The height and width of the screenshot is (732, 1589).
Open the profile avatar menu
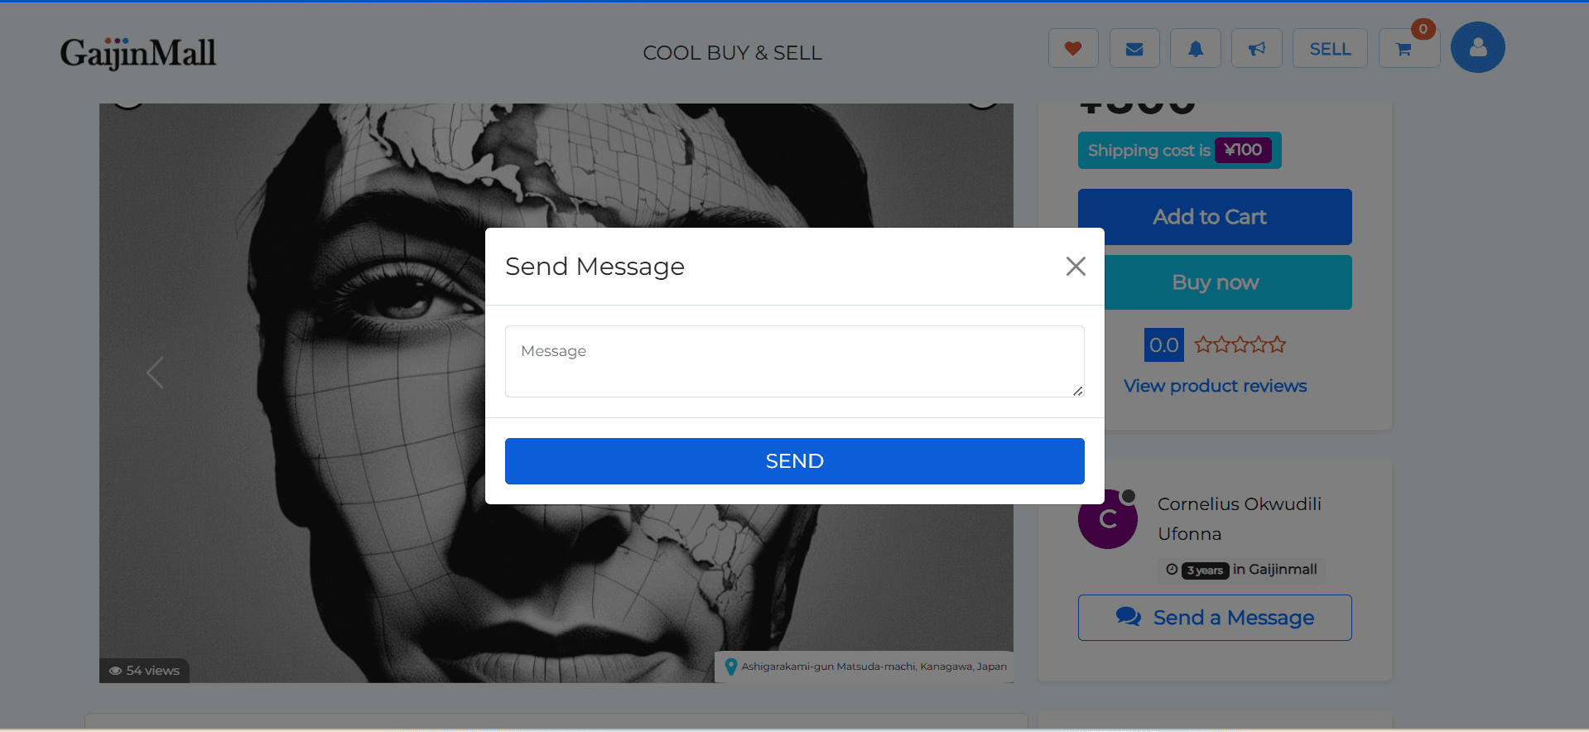tap(1477, 47)
